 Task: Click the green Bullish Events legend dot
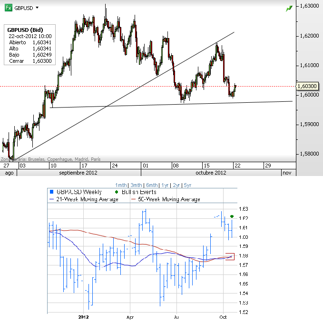[117, 192]
